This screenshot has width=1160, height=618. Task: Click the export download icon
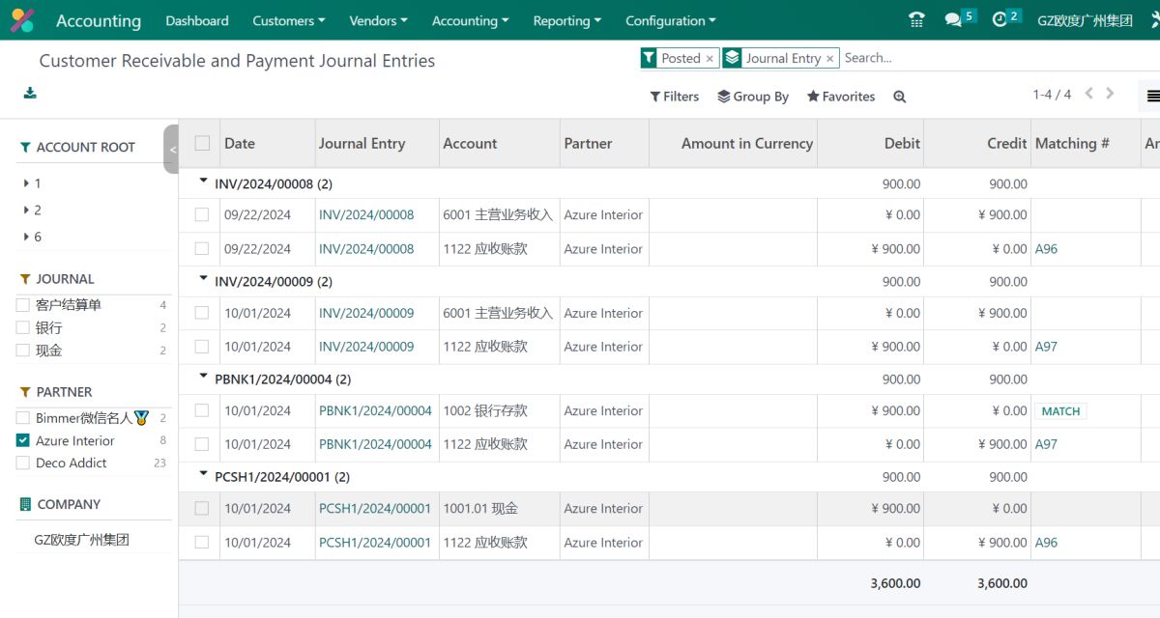[x=30, y=93]
